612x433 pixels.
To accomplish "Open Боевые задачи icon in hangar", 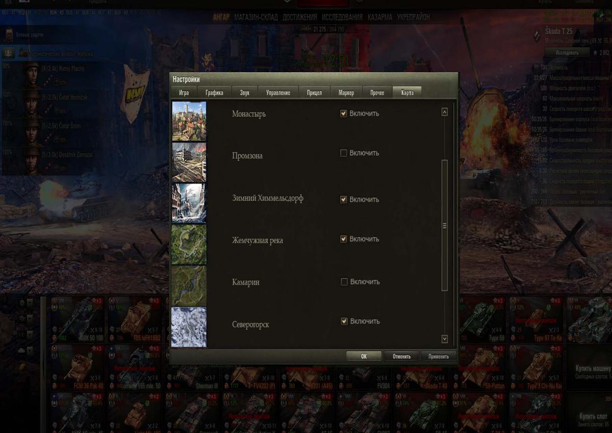I will [x=9, y=35].
